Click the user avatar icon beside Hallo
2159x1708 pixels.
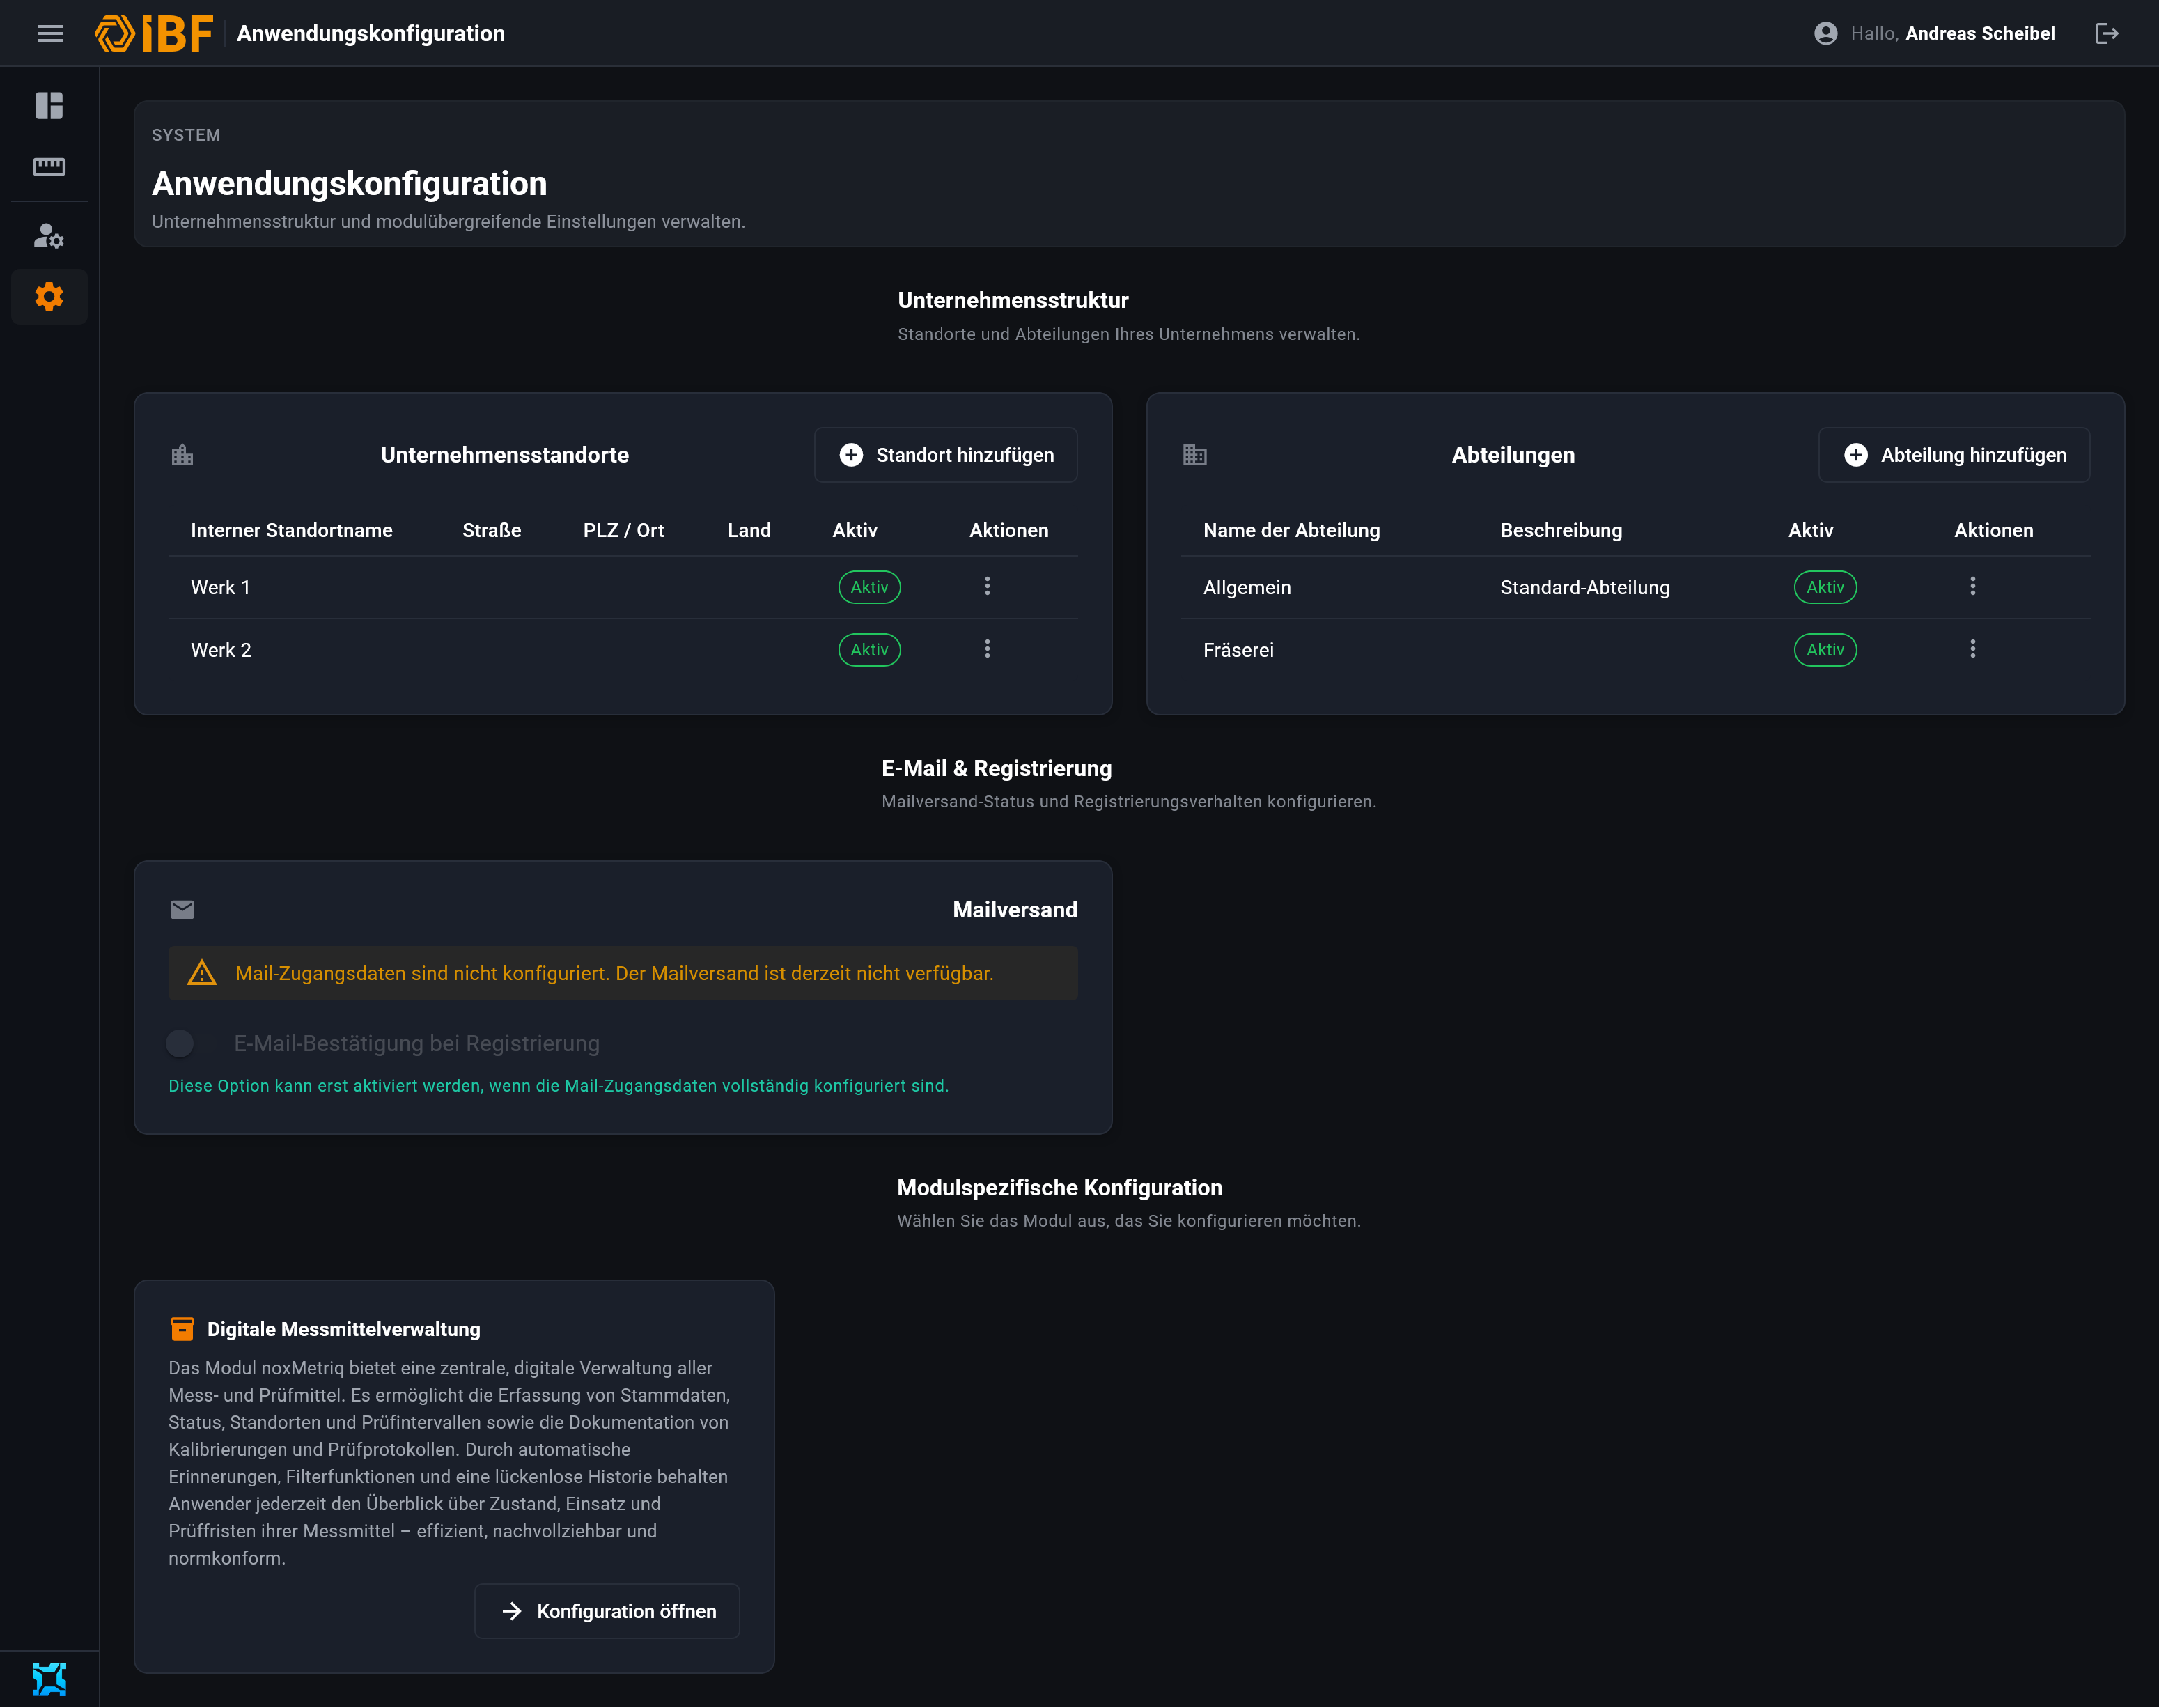[x=1825, y=34]
